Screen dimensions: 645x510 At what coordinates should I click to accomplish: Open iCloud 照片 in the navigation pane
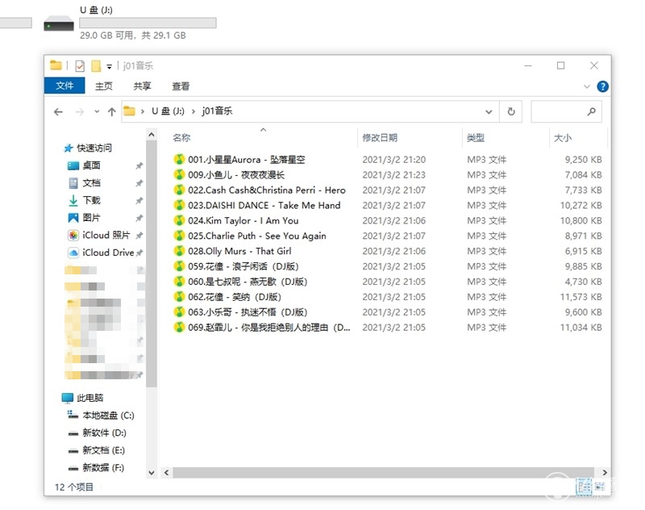106,235
